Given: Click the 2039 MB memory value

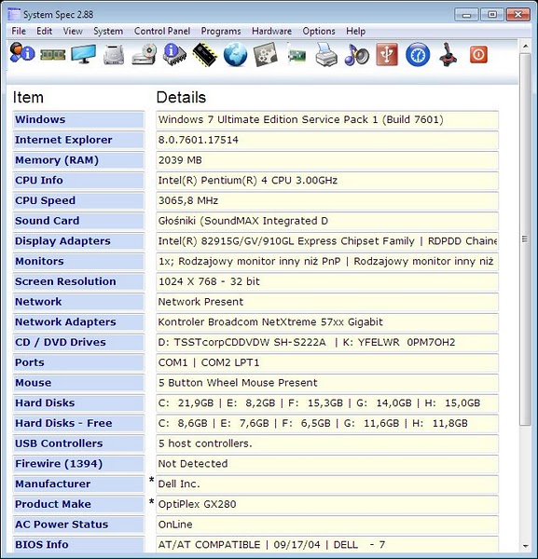Looking at the screenshot, I should pyautogui.click(x=327, y=160).
